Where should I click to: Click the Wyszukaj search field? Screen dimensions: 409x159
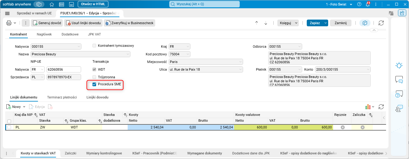pyautogui.click(x=204, y=4)
